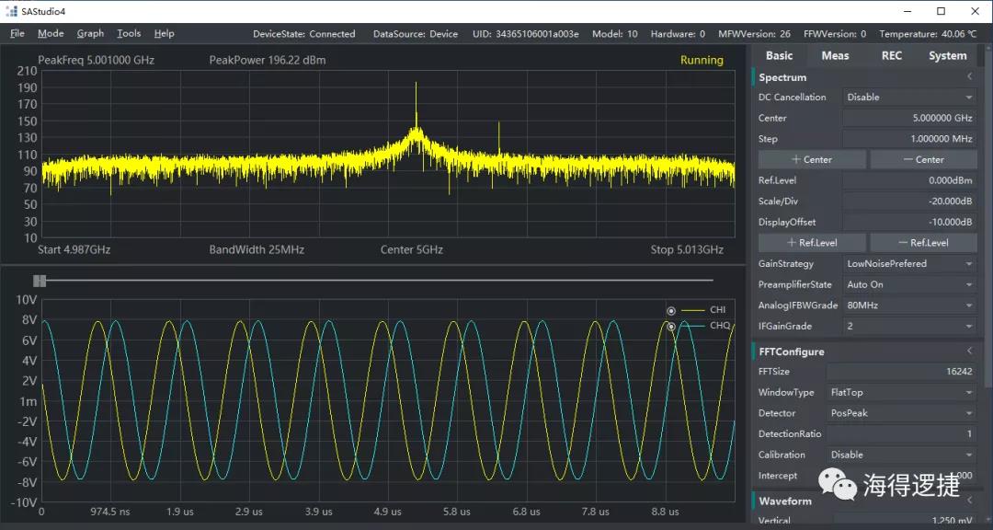Open the WindowType dropdown
The height and width of the screenshot is (530, 993).
click(901, 392)
